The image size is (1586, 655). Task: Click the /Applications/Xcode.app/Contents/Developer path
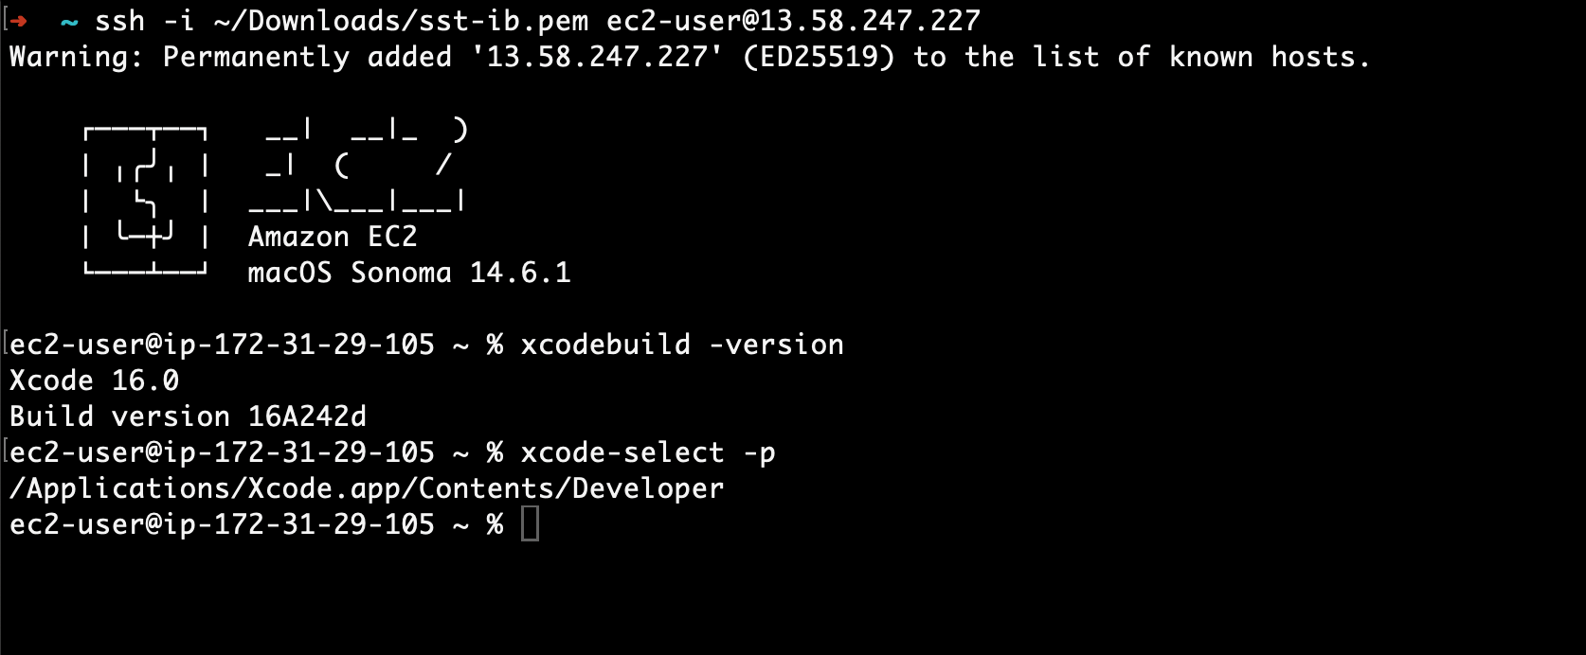pos(367,488)
